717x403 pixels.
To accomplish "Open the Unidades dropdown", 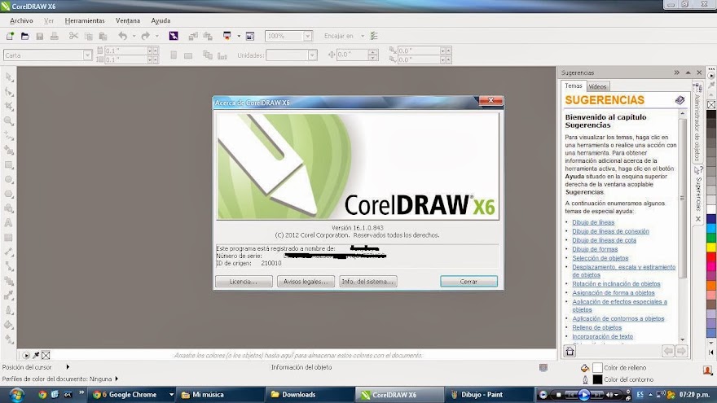I will (312, 55).
